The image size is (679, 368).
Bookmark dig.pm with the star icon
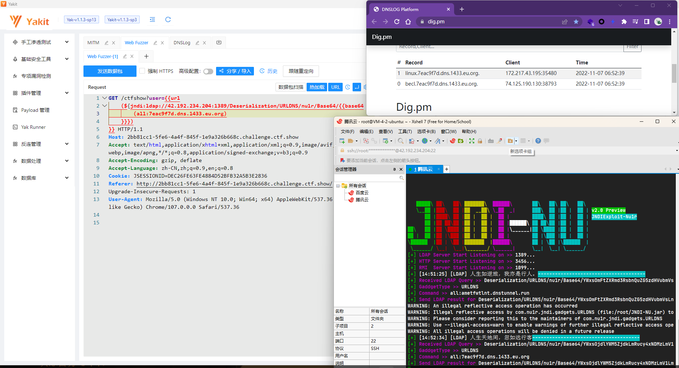(x=576, y=22)
